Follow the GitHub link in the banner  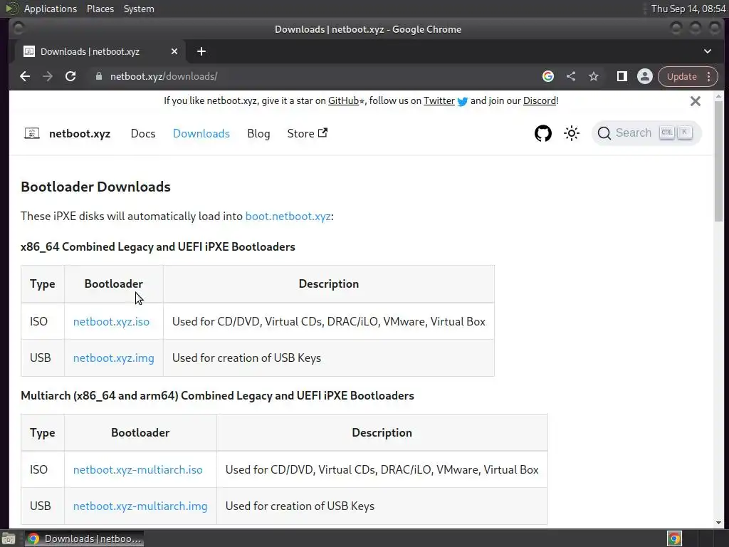[x=343, y=100]
